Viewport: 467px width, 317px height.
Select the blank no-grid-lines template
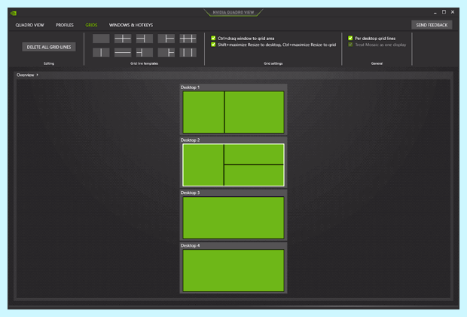[x=101, y=38]
